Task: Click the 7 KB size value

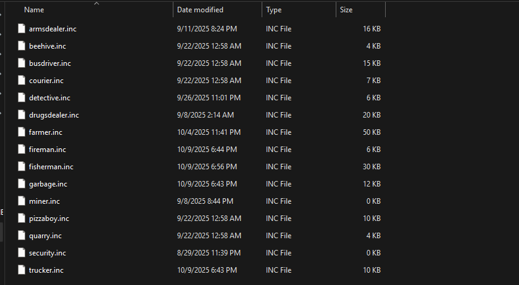Action: point(373,80)
